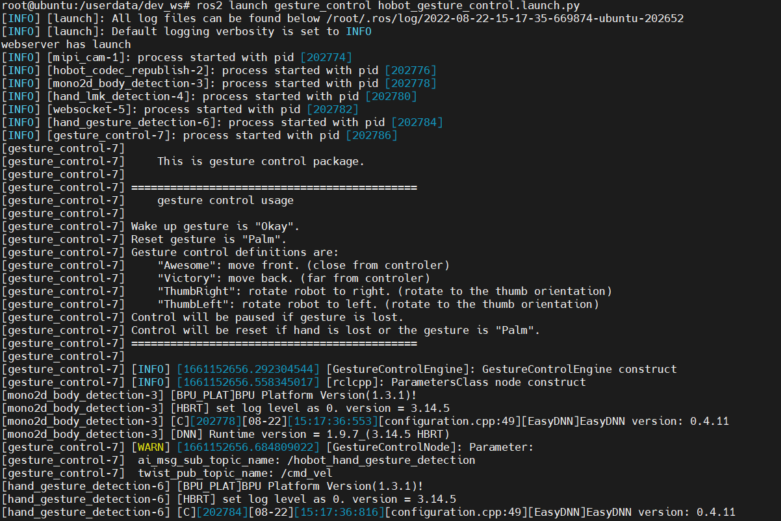
Task: Click the "gesture control usage" heading text
Action: (225, 201)
